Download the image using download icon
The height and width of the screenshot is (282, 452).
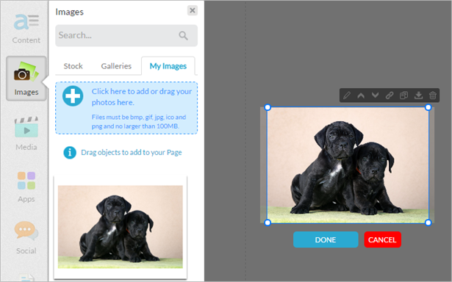418,95
